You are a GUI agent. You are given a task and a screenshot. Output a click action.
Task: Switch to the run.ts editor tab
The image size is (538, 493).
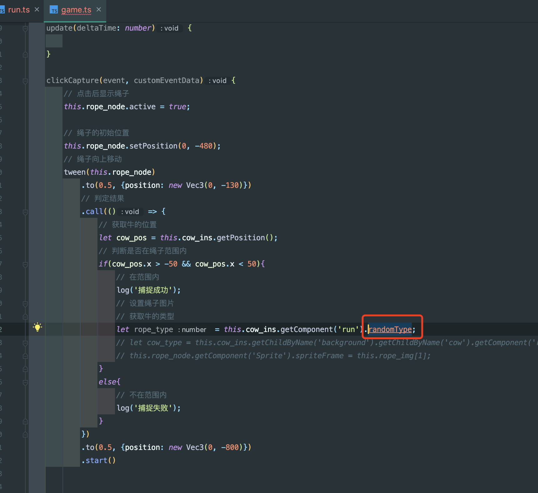(x=19, y=10)
